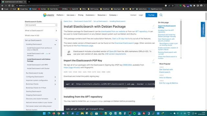Open the site search magnifier icon
The height and width of the screenshot is (116, 207).
(x=161, y=15)
